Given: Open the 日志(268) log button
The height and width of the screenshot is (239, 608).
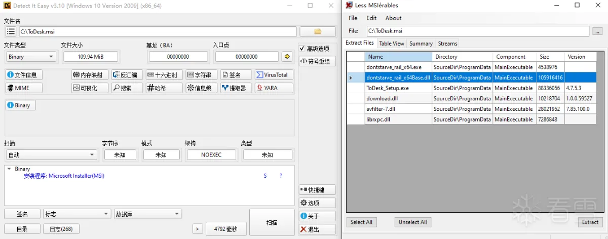Looking at the screenshot, I should pyautogui.click(x=61, y=229).
